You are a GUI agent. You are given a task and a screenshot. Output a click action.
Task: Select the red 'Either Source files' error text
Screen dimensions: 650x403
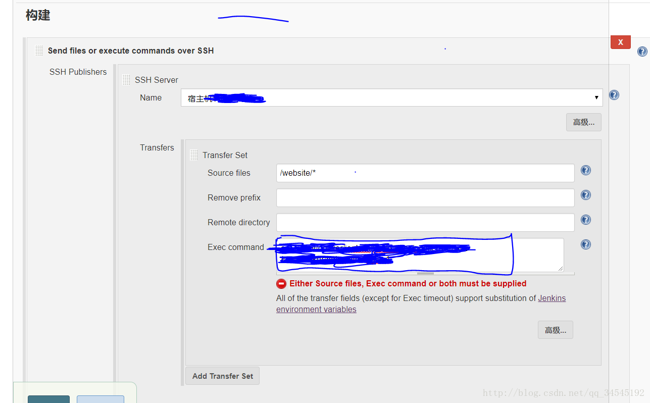tap(408, 283)
